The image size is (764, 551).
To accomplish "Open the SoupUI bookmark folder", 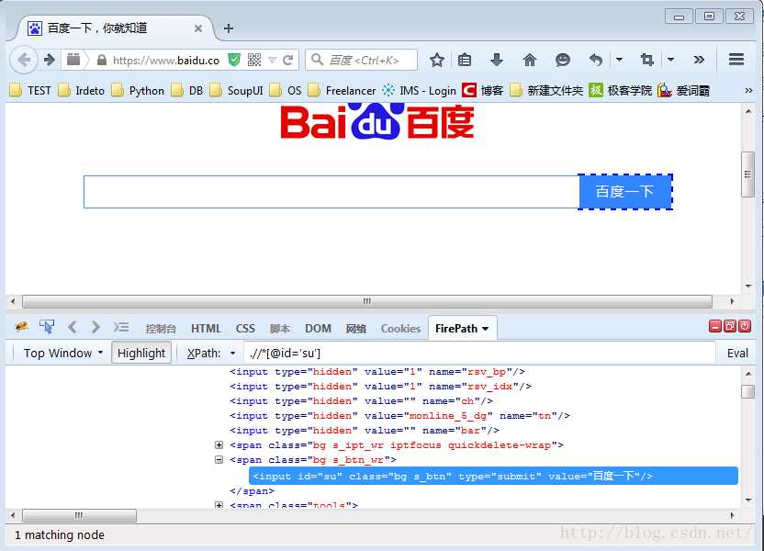I will click(236, 91).
